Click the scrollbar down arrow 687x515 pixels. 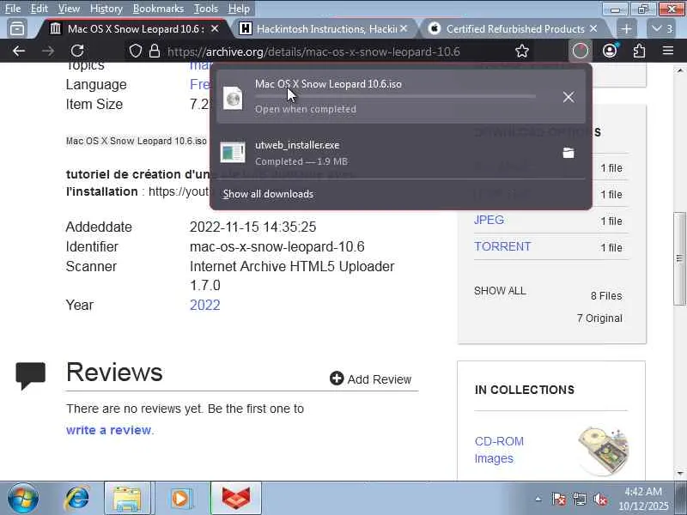pyautogui.click(x=680, y=474)
